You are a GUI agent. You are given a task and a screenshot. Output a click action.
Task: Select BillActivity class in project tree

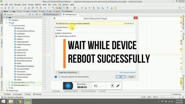[20, 28]
